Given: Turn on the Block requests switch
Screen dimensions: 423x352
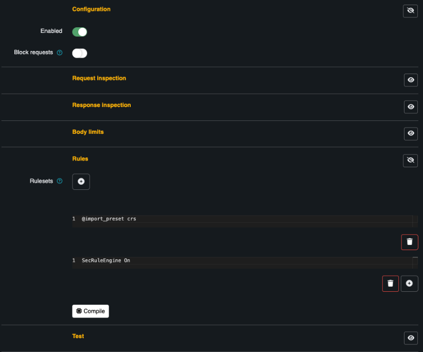Looking at the screenshot, I should (80, 53).
